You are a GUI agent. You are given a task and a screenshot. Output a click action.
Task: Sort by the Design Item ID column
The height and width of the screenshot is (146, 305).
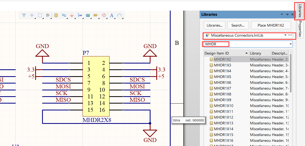coord(226,53)
